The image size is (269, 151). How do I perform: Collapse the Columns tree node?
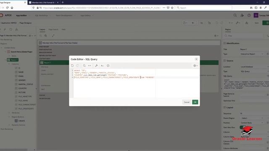click(x=9, y=64)
